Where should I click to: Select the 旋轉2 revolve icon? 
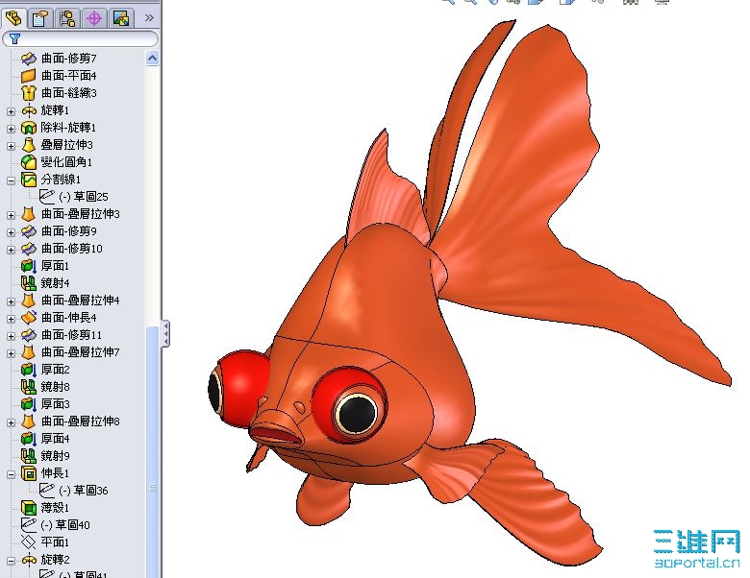pos(29,560)
